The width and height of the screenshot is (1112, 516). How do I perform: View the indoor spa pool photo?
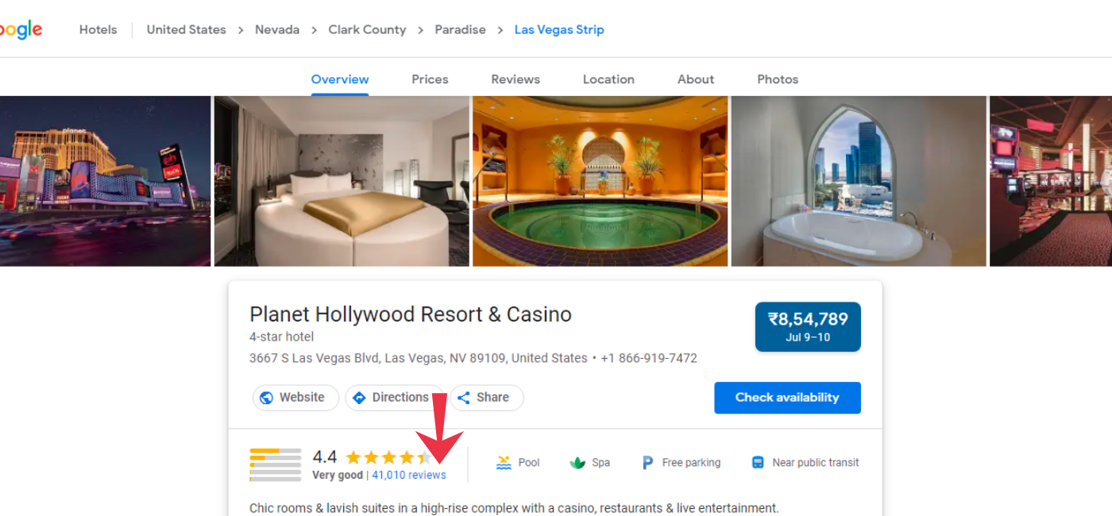[x=600, y=181]
